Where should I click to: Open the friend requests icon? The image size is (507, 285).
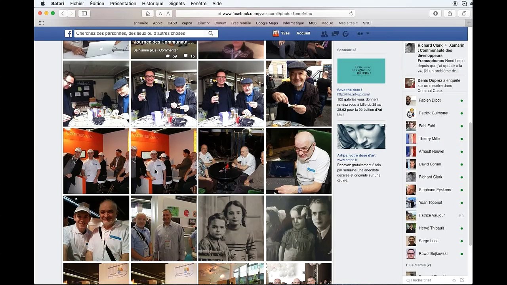click(x=324, y=34)
